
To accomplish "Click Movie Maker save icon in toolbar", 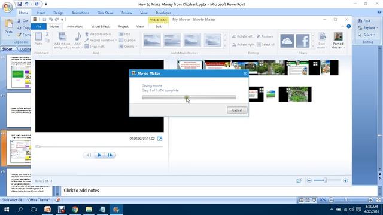I will (x=44, y=20).
